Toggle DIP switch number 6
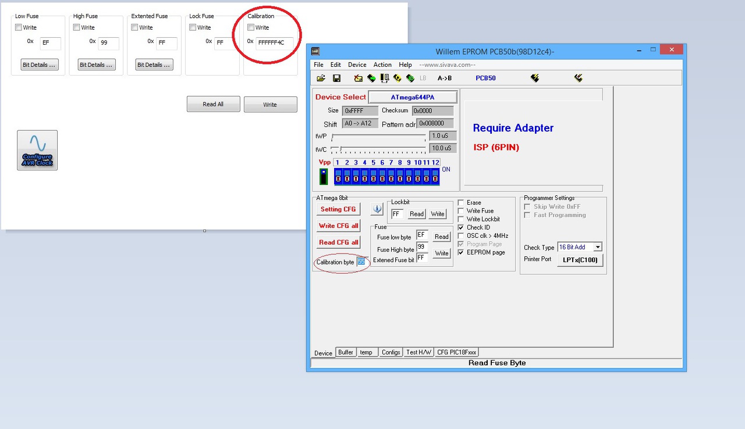Viewport: 745px width, 429px height. [382, 176]
